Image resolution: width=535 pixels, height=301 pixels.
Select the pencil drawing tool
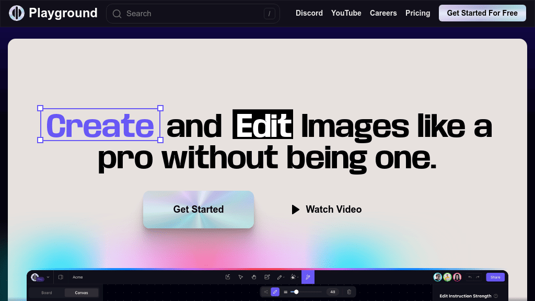(x=280, y=277)
